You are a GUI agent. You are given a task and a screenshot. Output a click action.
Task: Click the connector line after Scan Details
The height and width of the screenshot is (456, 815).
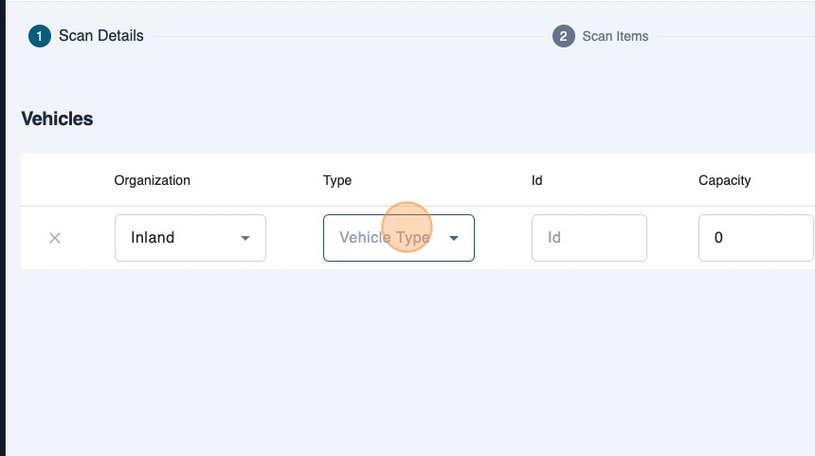[351, 37]
